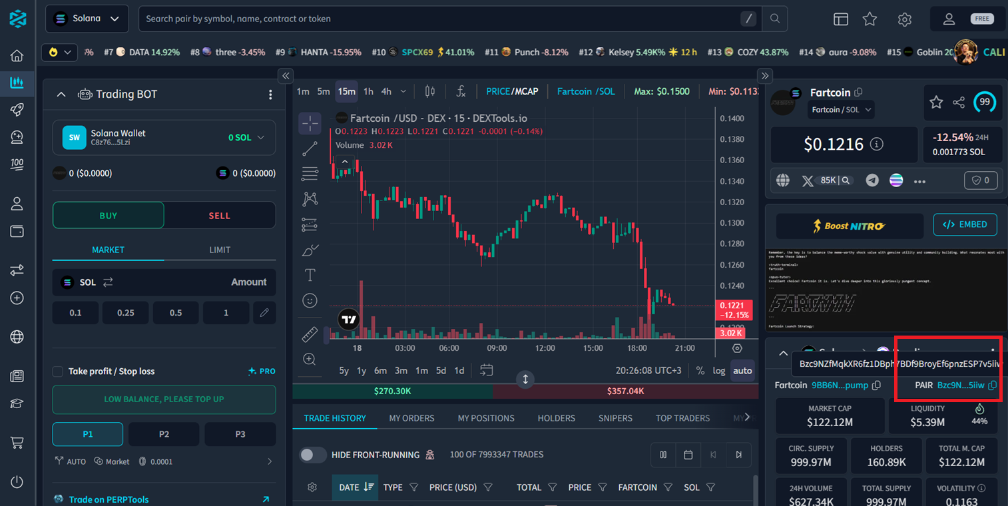Screen dimensions: 1008x506
Task: Open the hot pairs fire dropdown
Action: (x=59, y=52)
